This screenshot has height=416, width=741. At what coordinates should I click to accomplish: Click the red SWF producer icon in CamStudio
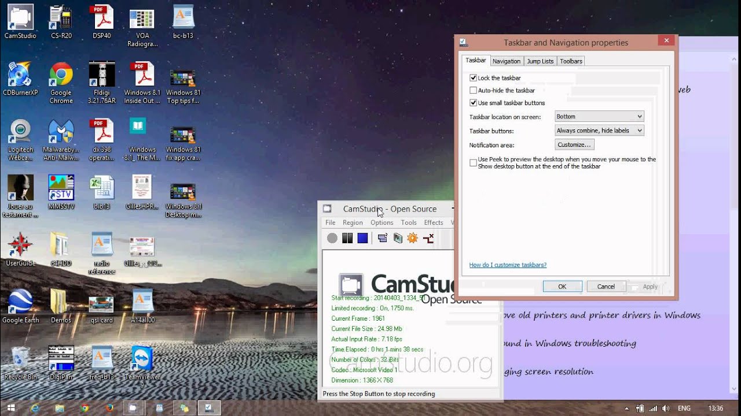point(428,238)
